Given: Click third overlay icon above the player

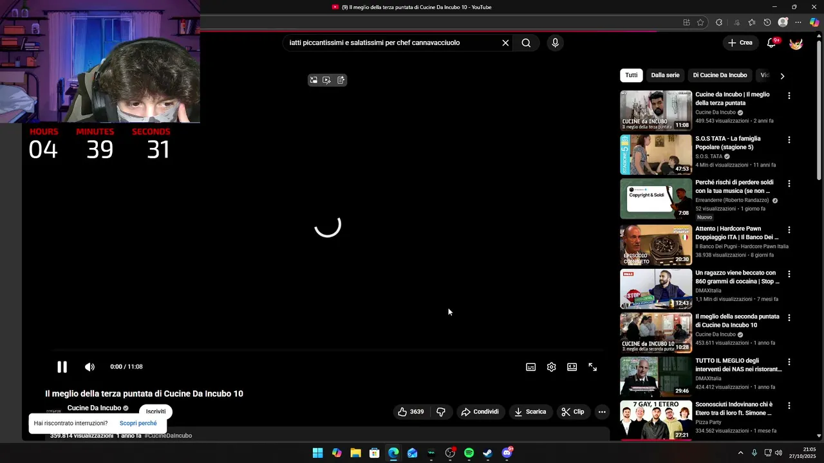Looking at the screenshot, I should point(341,80).
